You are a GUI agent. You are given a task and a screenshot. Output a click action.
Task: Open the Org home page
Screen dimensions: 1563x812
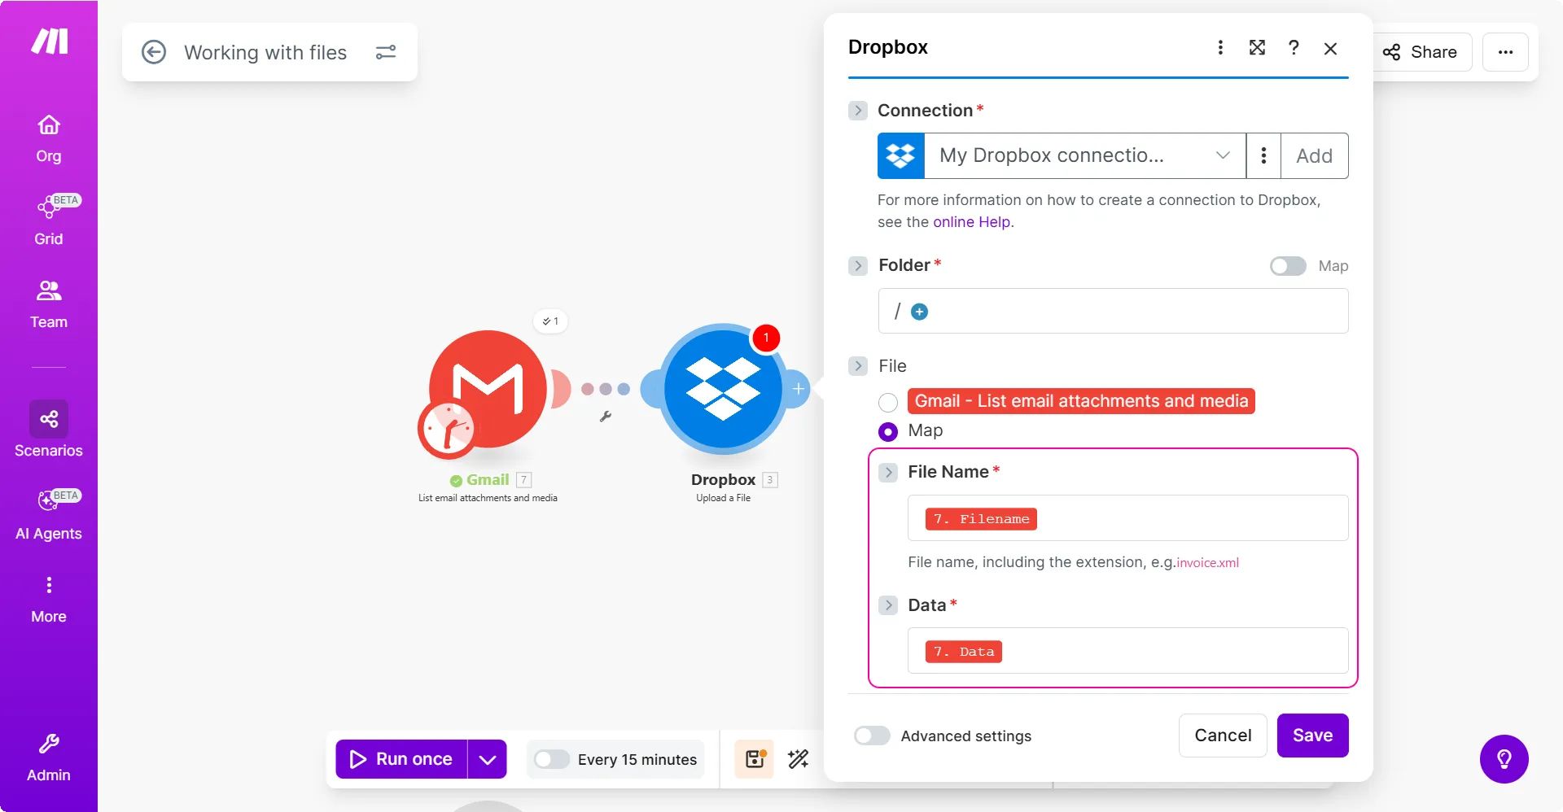click(x=49, y=138)
